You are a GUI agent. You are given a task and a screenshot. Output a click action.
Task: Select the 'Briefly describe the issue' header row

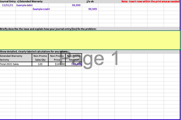tap(90, 29)
